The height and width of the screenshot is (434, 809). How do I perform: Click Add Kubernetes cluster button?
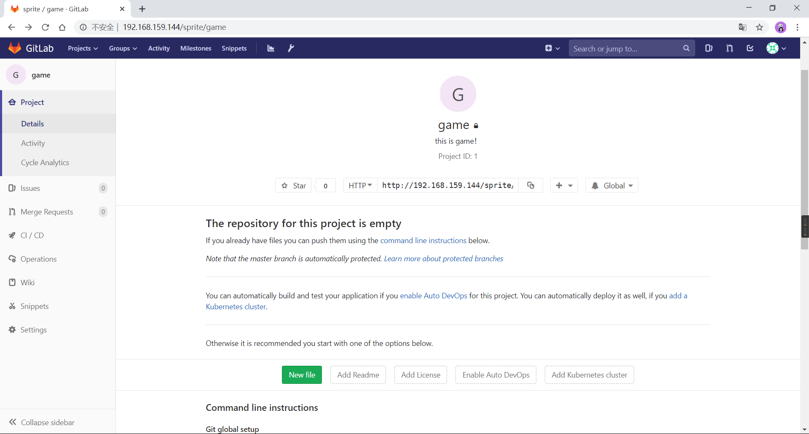(589, 375)
